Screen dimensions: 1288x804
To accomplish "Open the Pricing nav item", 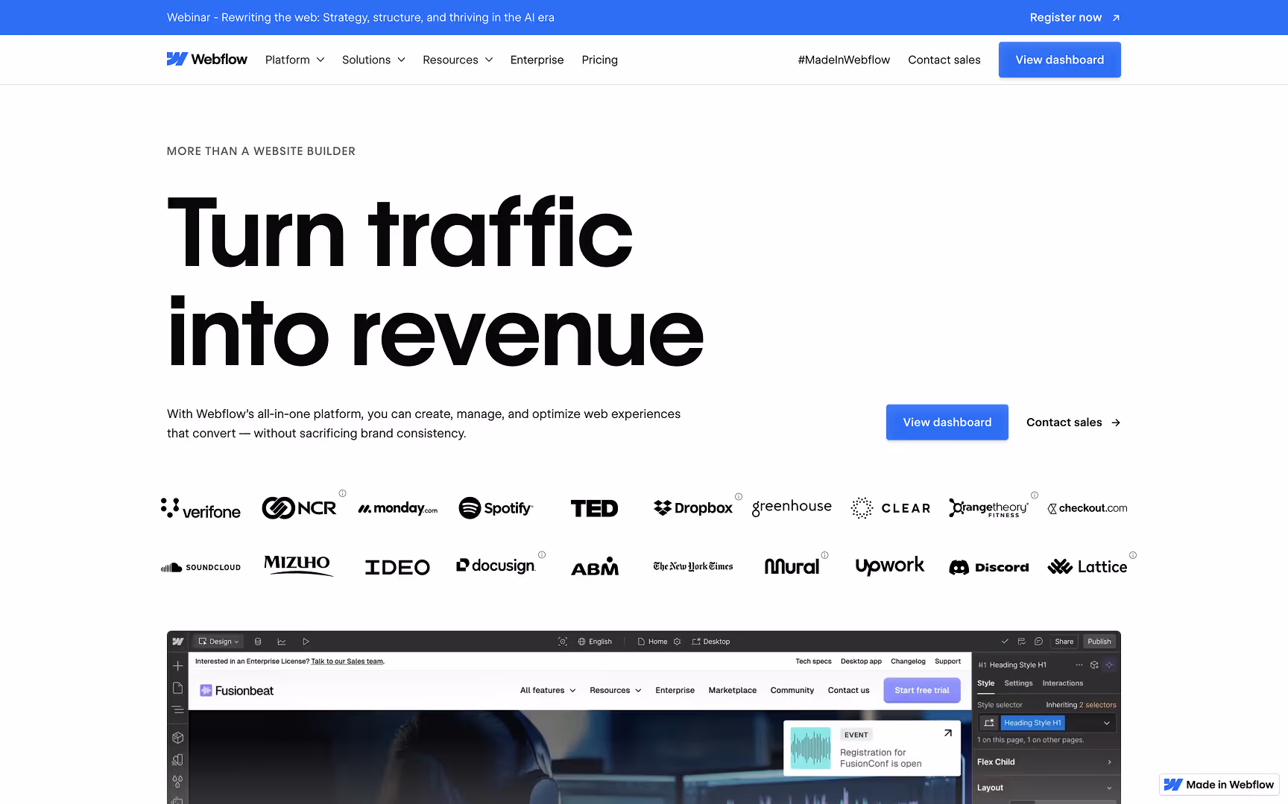I will [600, 60].
